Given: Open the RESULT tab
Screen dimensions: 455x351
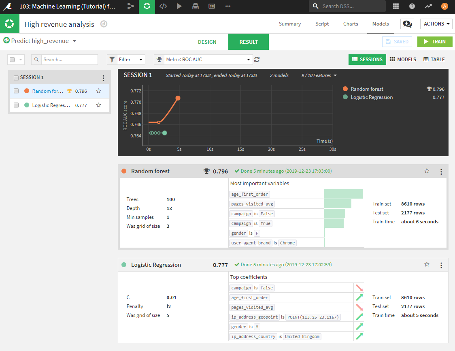Looking at the screenshot, I should tap(249, 42).
